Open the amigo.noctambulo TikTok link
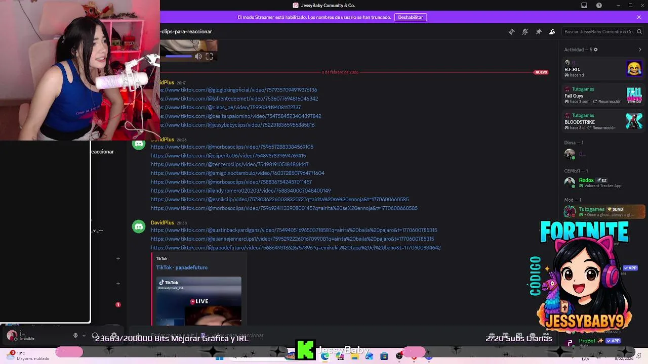 click(x=237, y=173)
